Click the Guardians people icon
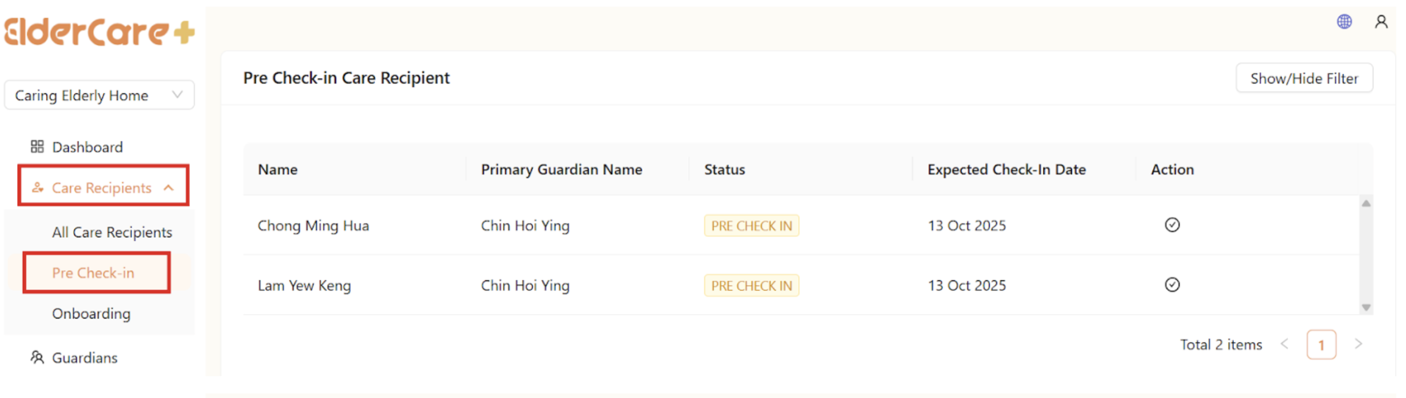 click(37, 357)
